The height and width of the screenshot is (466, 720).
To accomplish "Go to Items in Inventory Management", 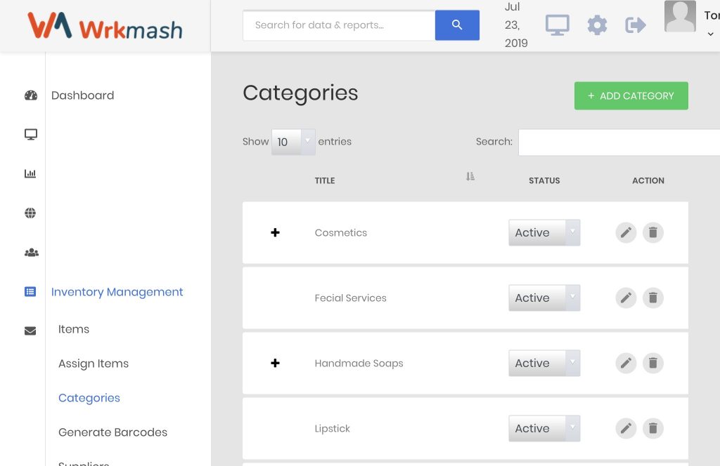I will (73, 329).
